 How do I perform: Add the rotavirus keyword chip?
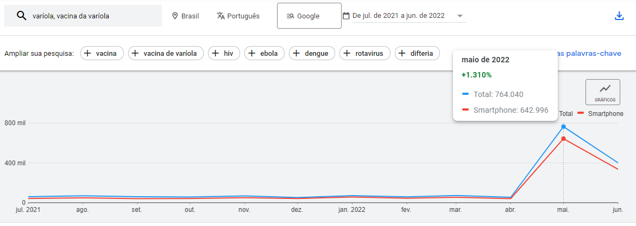coord(364,53)
